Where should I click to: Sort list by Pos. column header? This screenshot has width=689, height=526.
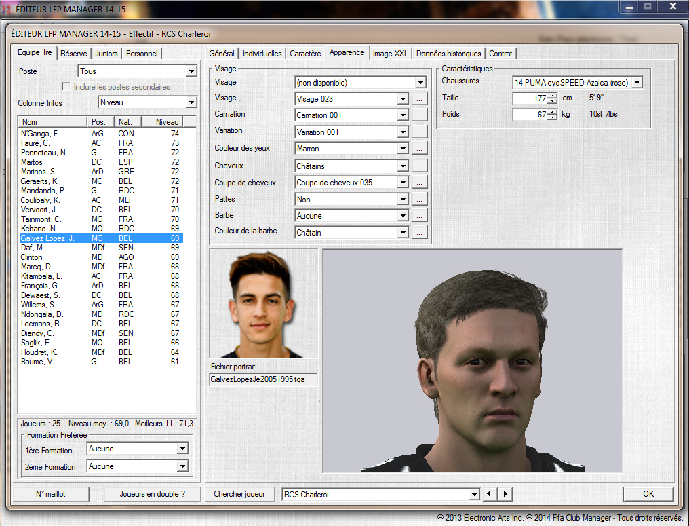tap(100, 121)
